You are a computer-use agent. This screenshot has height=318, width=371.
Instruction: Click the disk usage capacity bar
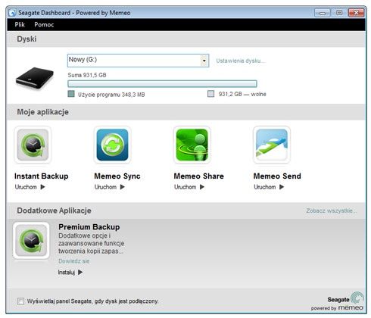(162, 83)
